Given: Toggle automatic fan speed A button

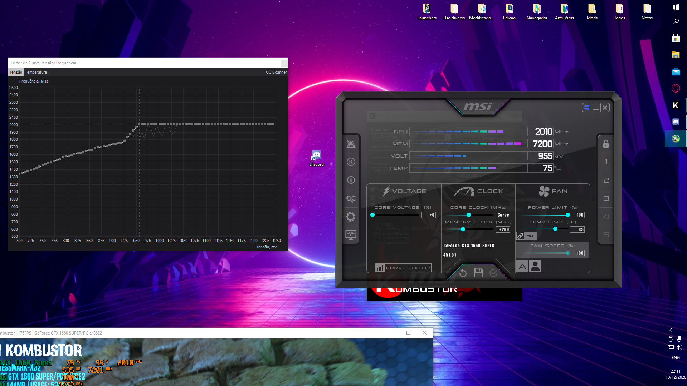Looking at the screenshot, I should tap(522, 266).
